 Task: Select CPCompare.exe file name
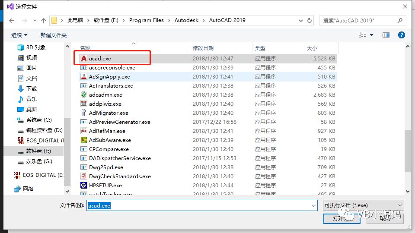[x=109, y=149]
